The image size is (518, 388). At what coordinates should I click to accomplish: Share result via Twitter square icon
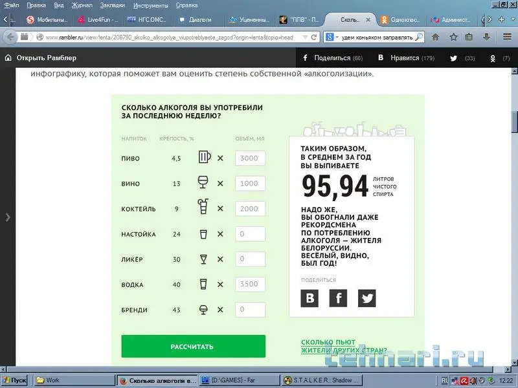point(367,298)
